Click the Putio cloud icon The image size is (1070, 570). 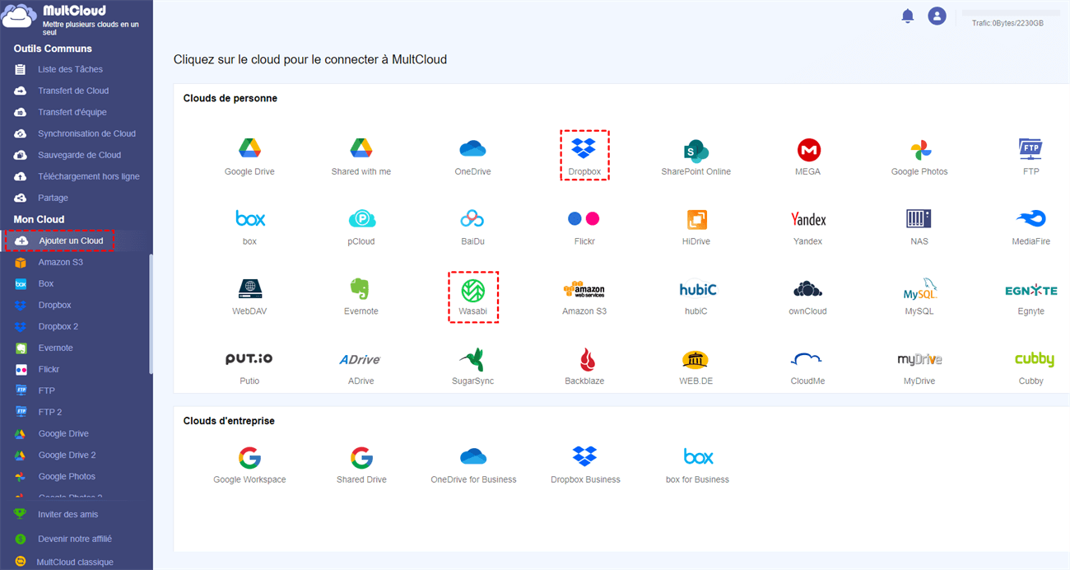coord(249,359)
